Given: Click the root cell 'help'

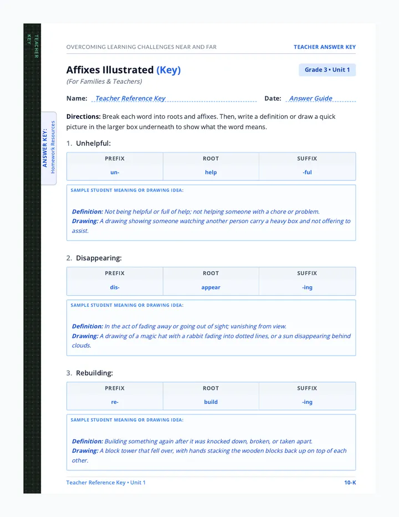Looking at the screenshot, I should (x=211, y=172).
